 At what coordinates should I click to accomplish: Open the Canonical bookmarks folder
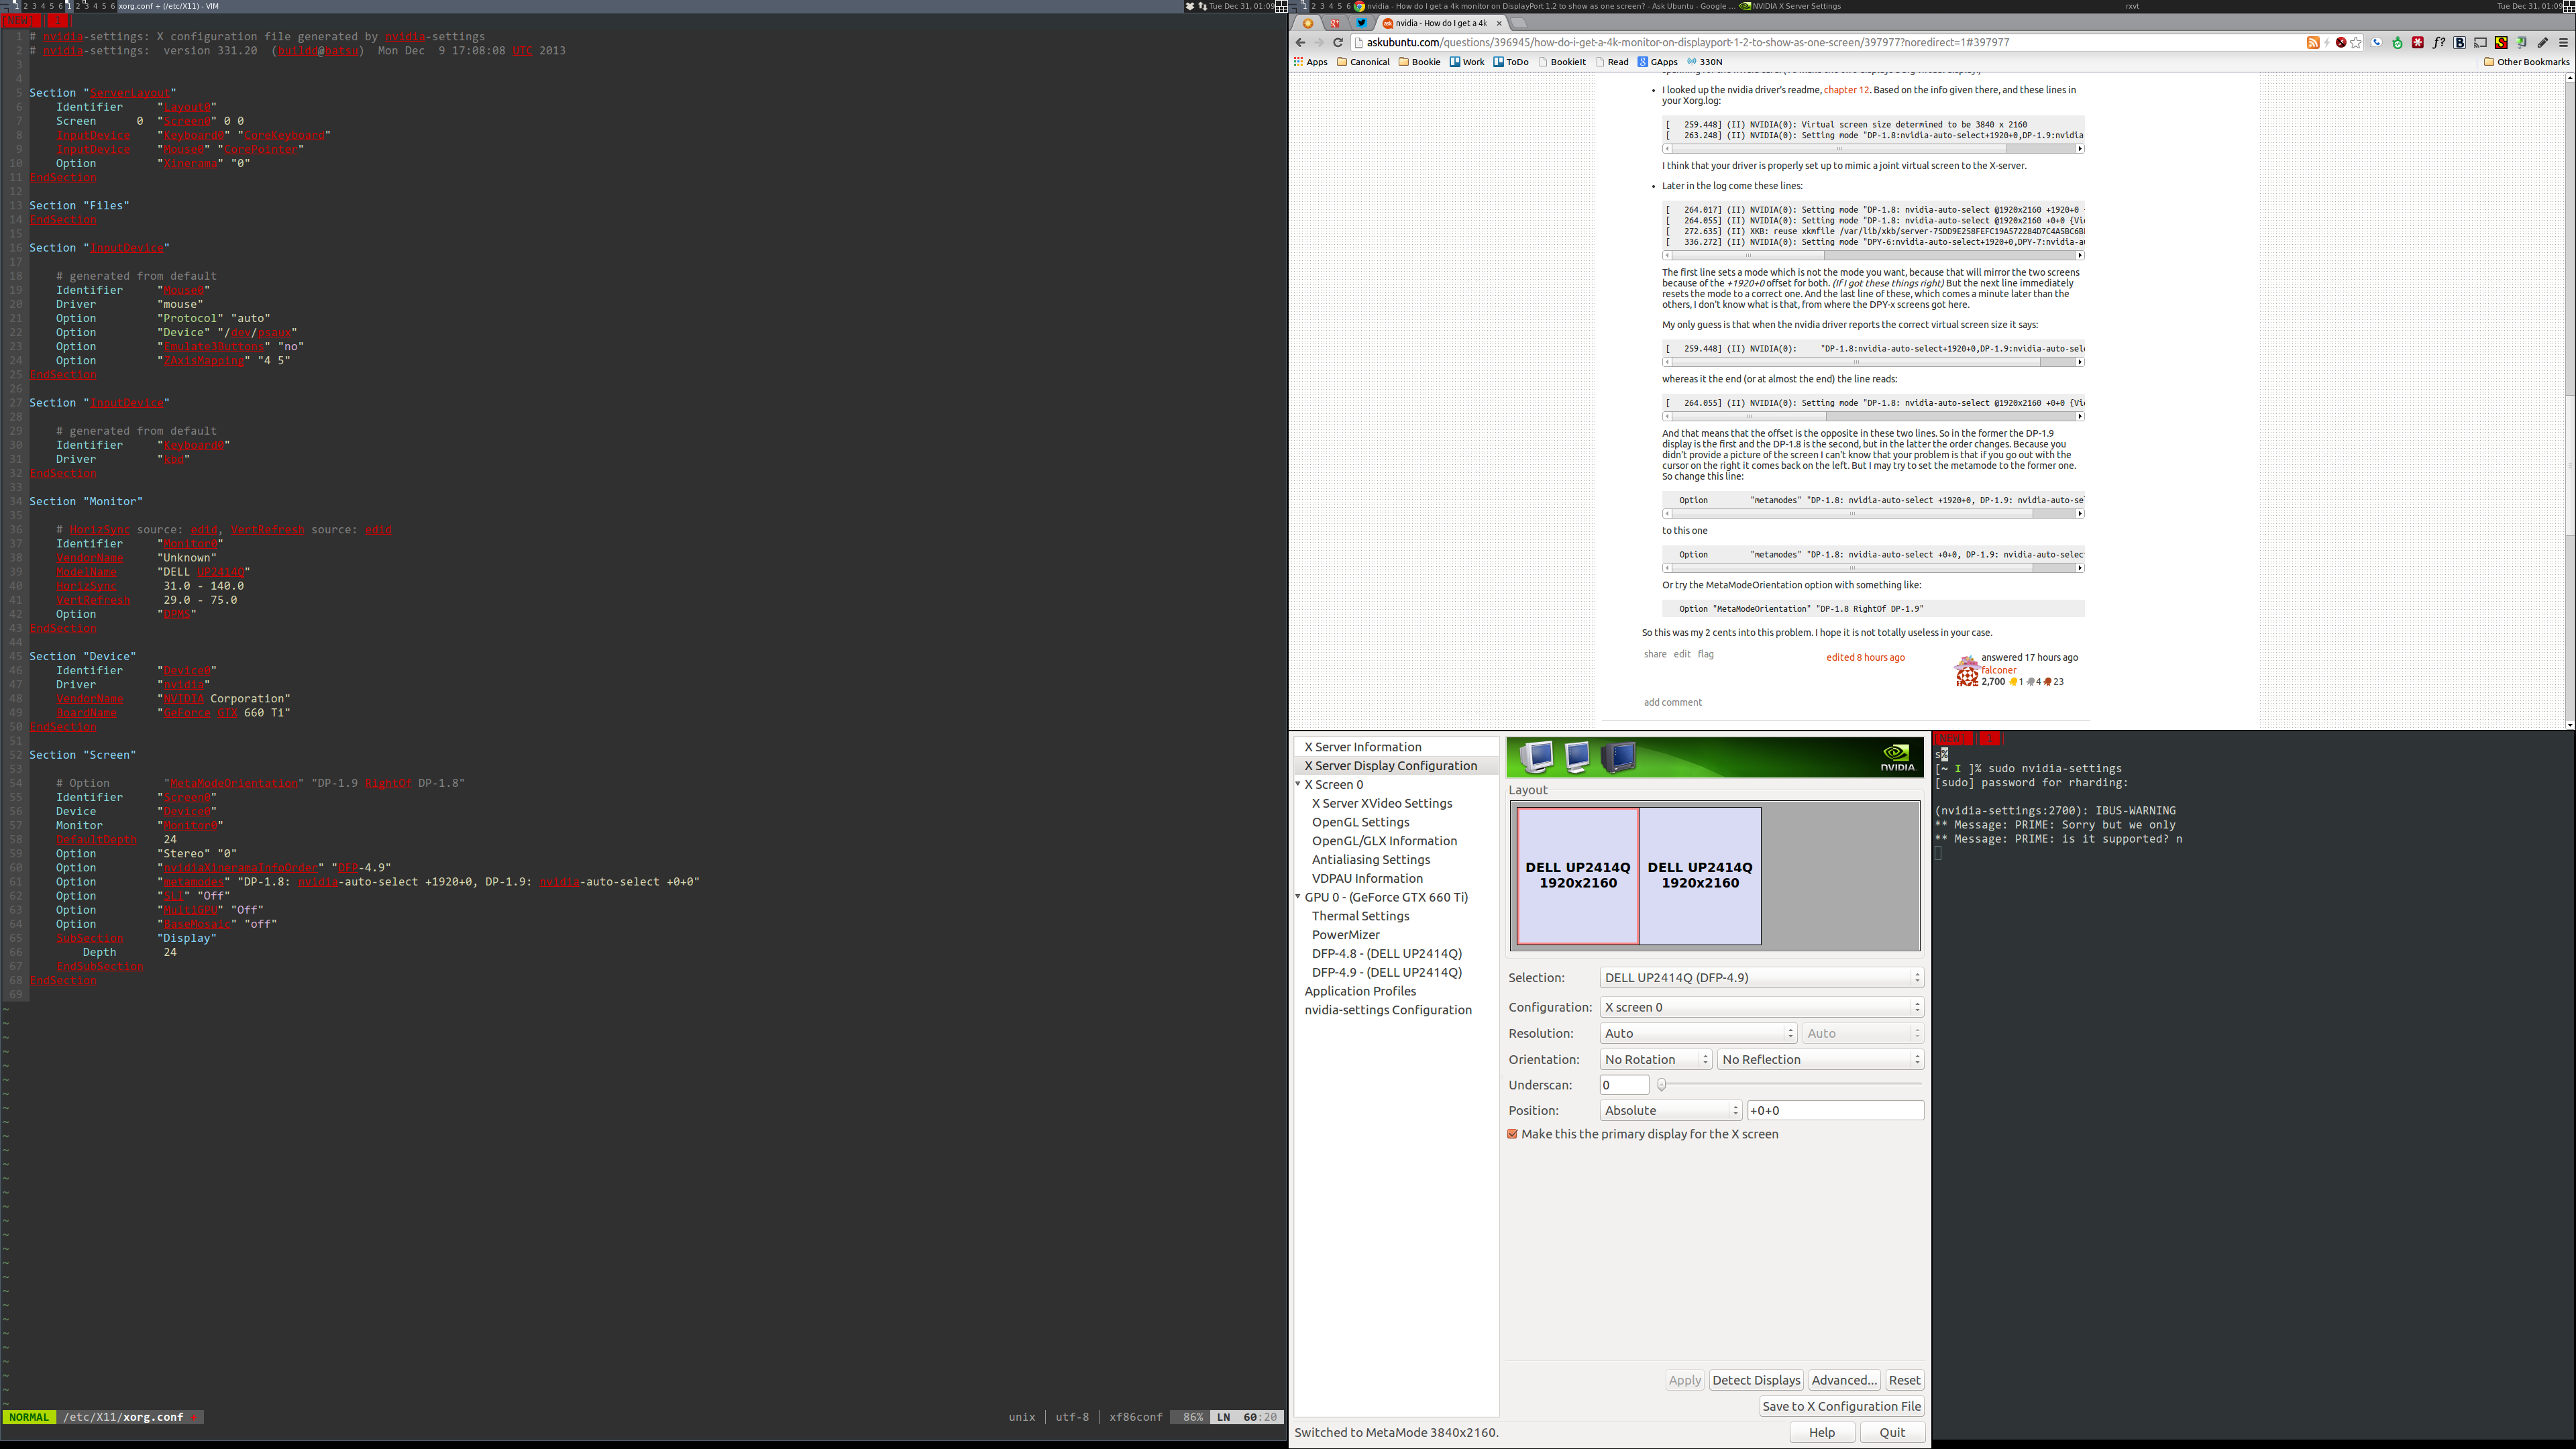tap(1364, 62)
